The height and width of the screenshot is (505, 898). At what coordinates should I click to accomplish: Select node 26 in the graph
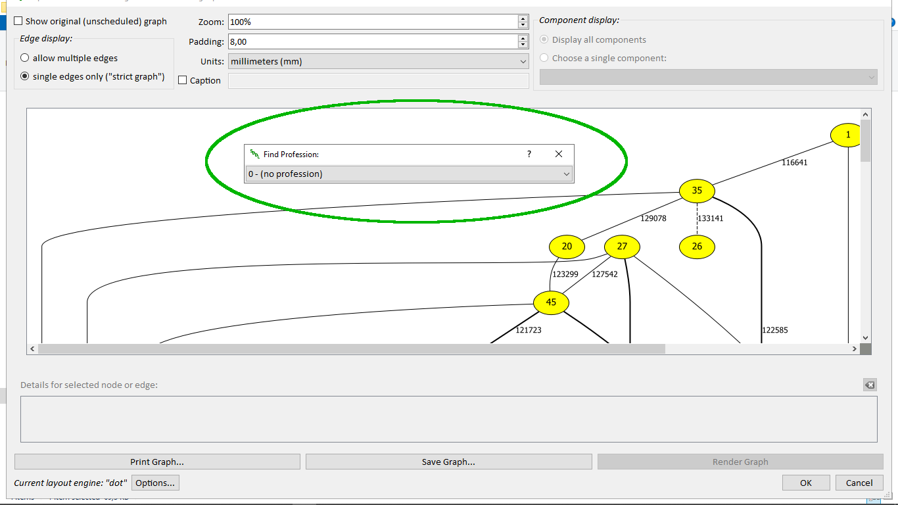pos(697,247)
